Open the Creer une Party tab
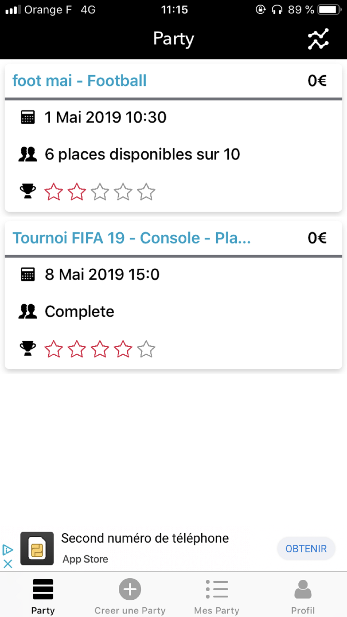This screenshot has height=617, width=347. tap(130, 597)
